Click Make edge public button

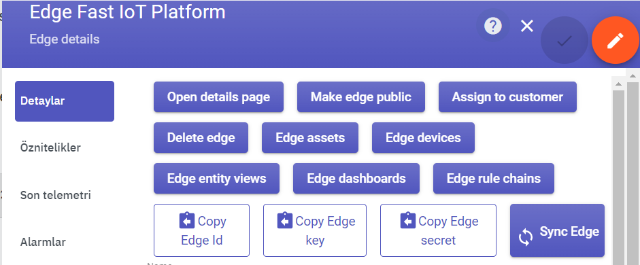[x=361, y=97]
